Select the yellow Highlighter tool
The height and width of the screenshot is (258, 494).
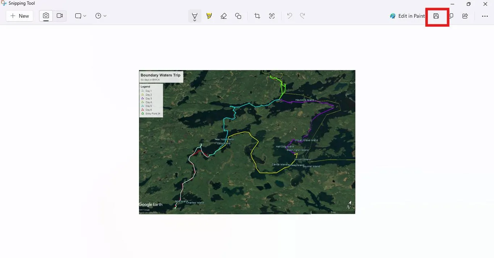209,16
